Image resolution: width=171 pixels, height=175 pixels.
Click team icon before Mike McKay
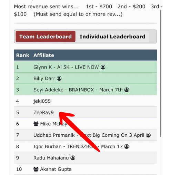pos(36,124)
